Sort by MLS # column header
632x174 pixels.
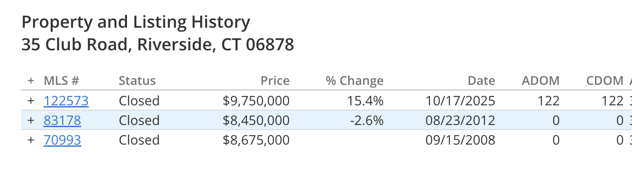point(62,81)
